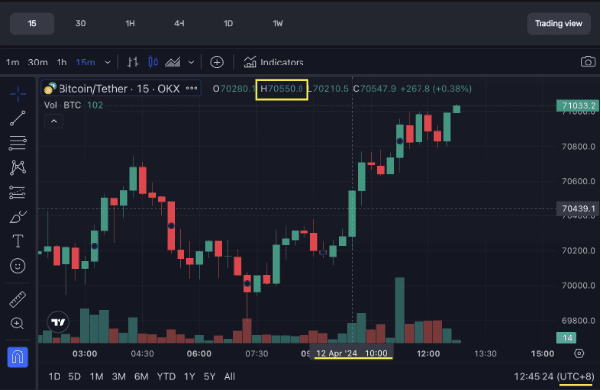Switch to the 1W top tab
Screen dimensions: 601x390
(277, 24)
